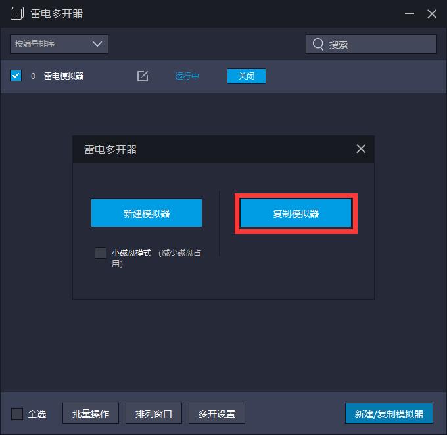The image size is (447, 435).
Task: Click the edit icon beside 雷电模拟器
Action: tap(143, 76)
